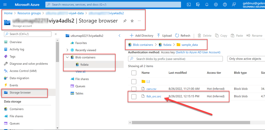
Task: Mark storage account as favorite star
Action: (x=132, y=21)
